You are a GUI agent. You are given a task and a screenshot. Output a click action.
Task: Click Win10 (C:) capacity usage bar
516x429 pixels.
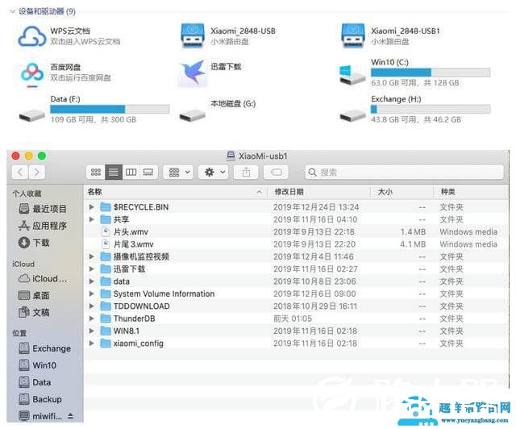point(431,72)
